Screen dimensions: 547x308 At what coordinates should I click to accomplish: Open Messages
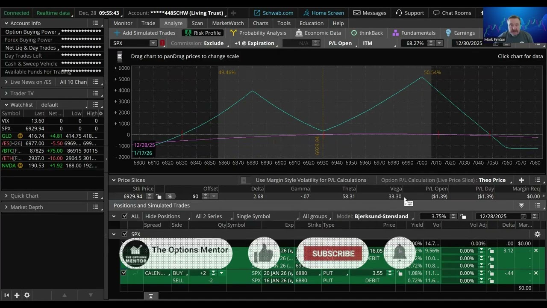(x=370, y=13)
